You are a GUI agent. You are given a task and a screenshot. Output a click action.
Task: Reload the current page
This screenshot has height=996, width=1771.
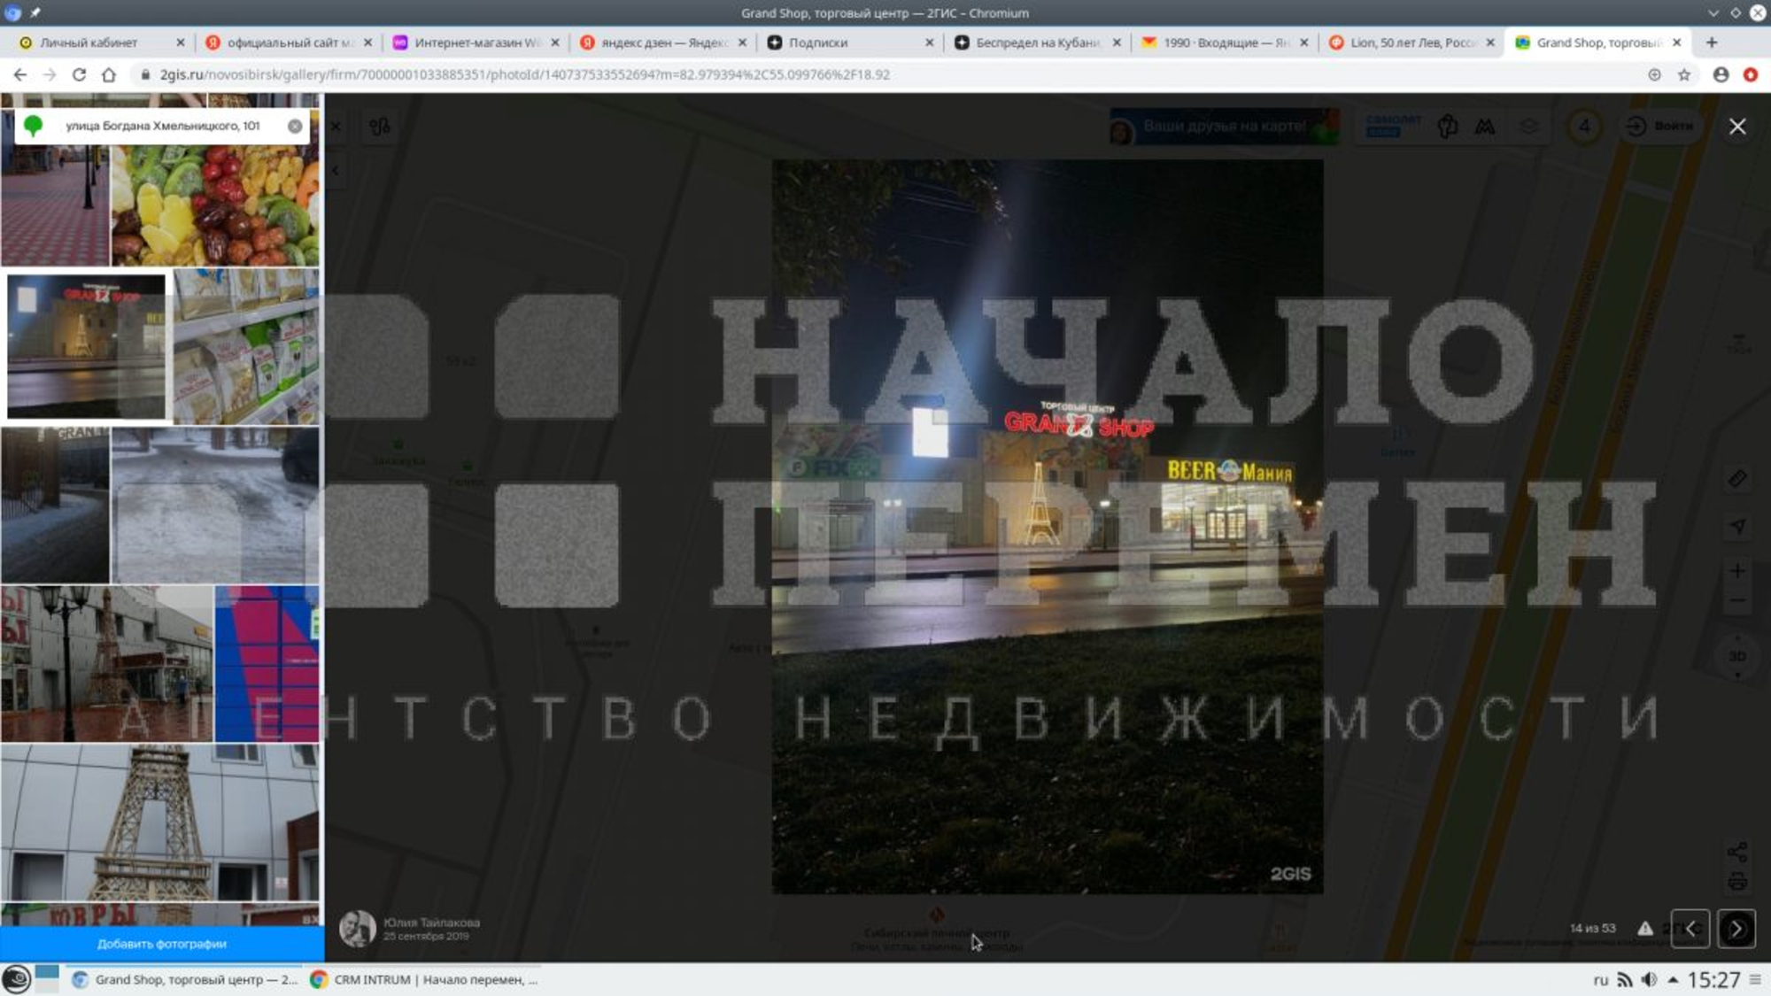(79, 75)
